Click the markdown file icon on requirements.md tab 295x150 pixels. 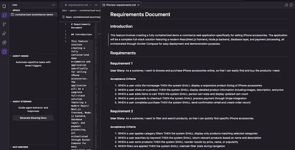point(66,5)
